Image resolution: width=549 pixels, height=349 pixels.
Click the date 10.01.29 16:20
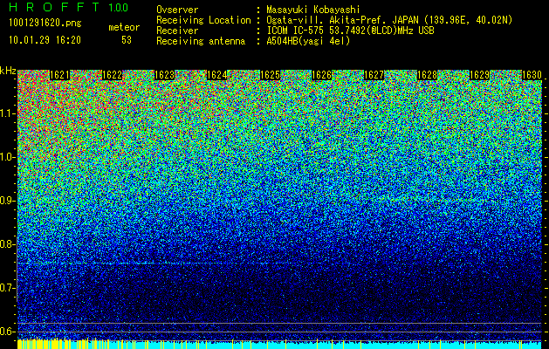pos(45,40)
